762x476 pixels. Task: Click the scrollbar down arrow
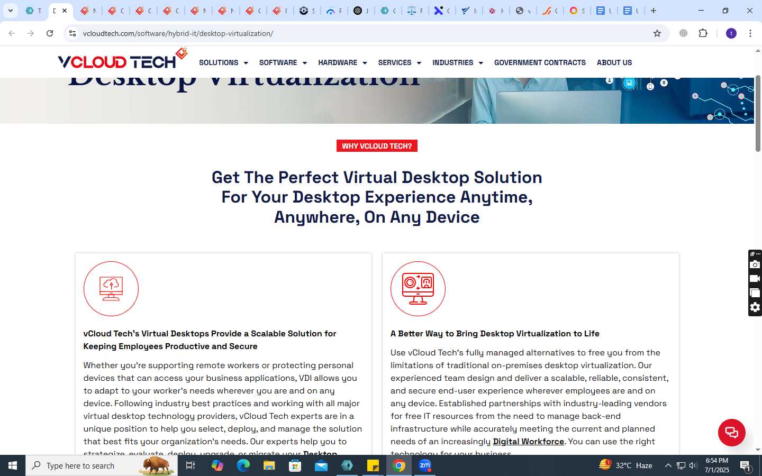click(758, 450)
